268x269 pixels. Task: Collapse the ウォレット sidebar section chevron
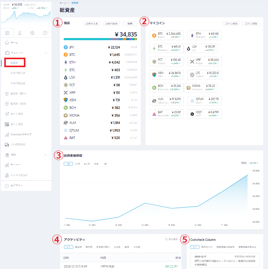[46, 53]
